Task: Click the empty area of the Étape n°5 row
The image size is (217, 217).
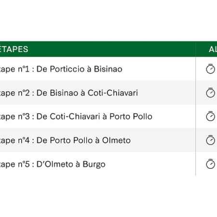Action: point(149,164)
